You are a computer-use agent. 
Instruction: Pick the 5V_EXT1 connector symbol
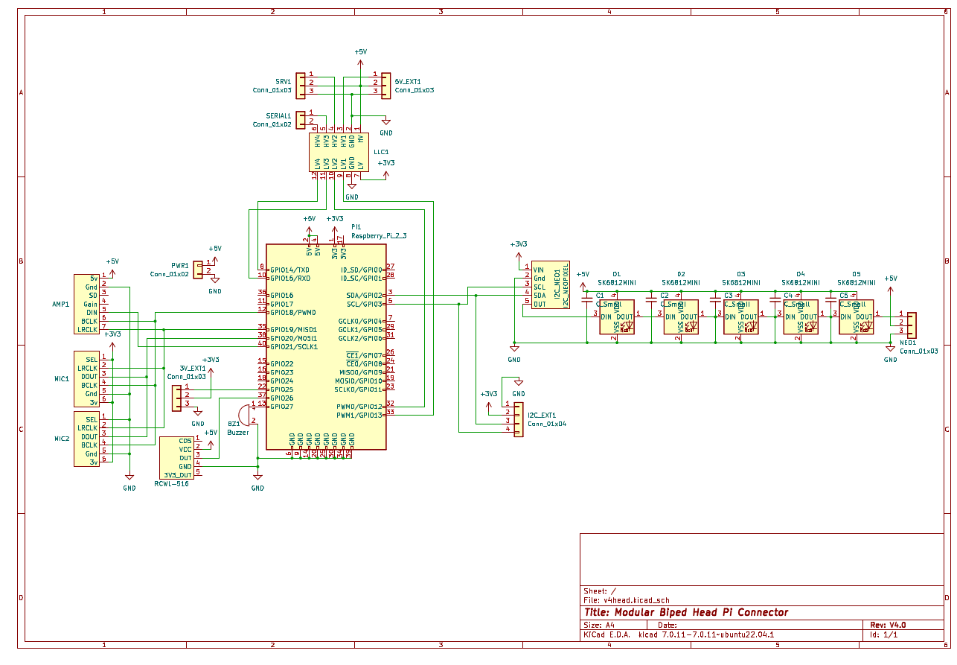click(x=385, y=86)
